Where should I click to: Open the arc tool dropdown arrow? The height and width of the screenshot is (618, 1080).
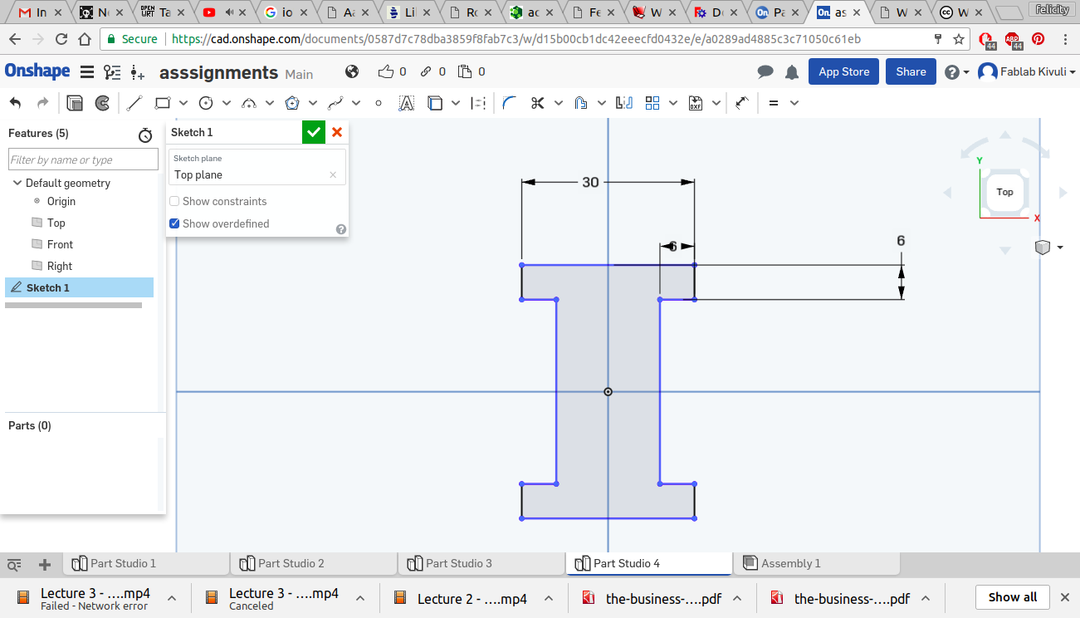(270, 103)
